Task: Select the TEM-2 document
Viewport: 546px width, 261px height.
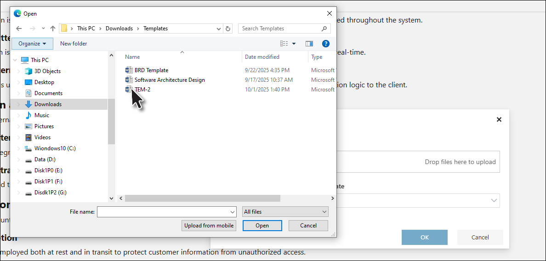Action: [142, 90]
